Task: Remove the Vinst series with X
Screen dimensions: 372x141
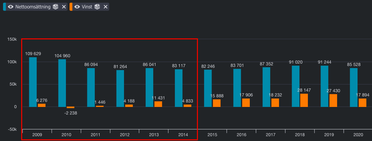Action: tap(105, 7)
